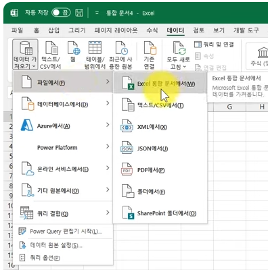Expand the 데이터베이스에서(D) submenu
Screen dimensions: 268x270
(63, 104)
